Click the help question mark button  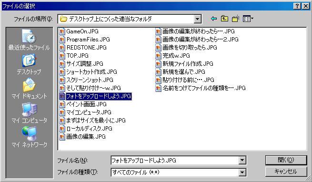297,6
